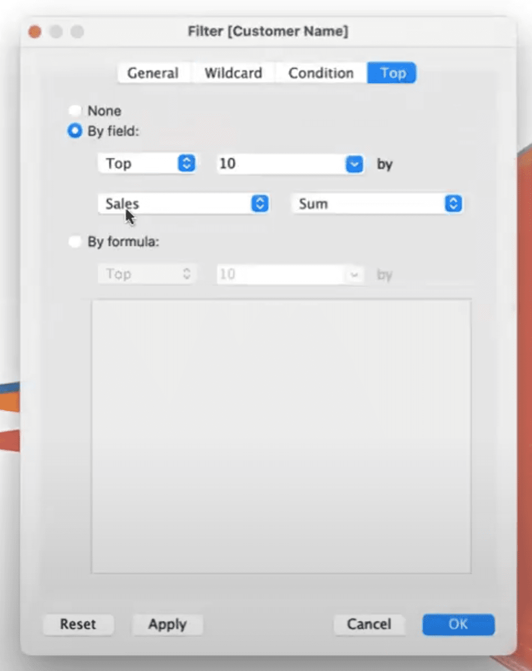Open the aggregation dropdown showing Sum
This screenshot has height=671, width=532.
pos(374,203)
